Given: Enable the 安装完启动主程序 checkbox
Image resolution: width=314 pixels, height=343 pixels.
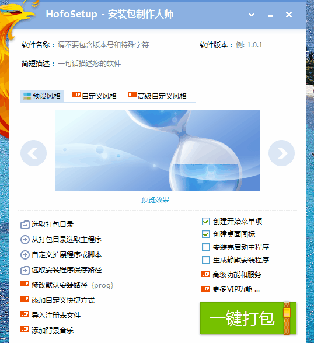Looking at the screenshot, I should coord(205,247).
